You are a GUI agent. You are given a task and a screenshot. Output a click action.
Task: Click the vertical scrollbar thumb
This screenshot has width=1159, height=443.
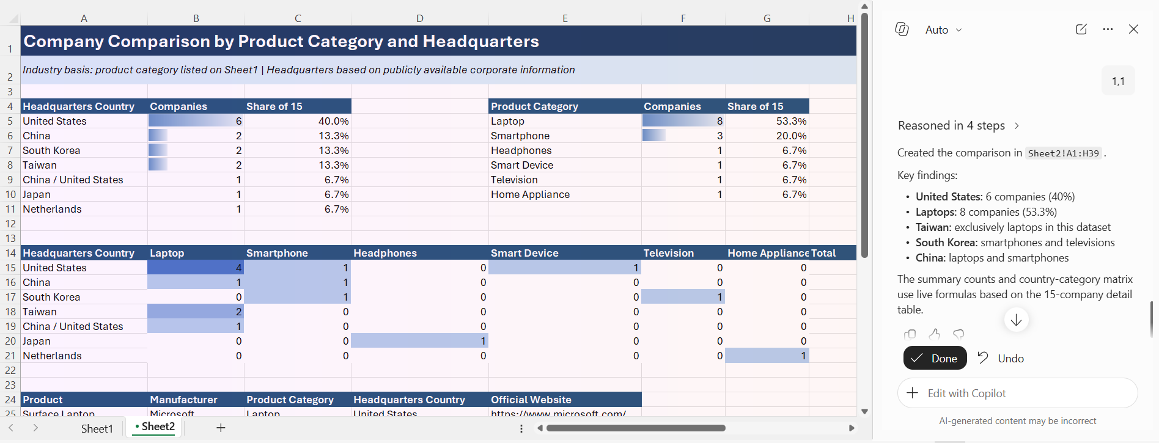click(x=864, y=135)
